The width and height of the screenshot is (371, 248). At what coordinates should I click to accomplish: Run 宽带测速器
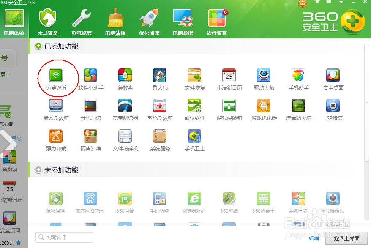click(x=125, y=110)
